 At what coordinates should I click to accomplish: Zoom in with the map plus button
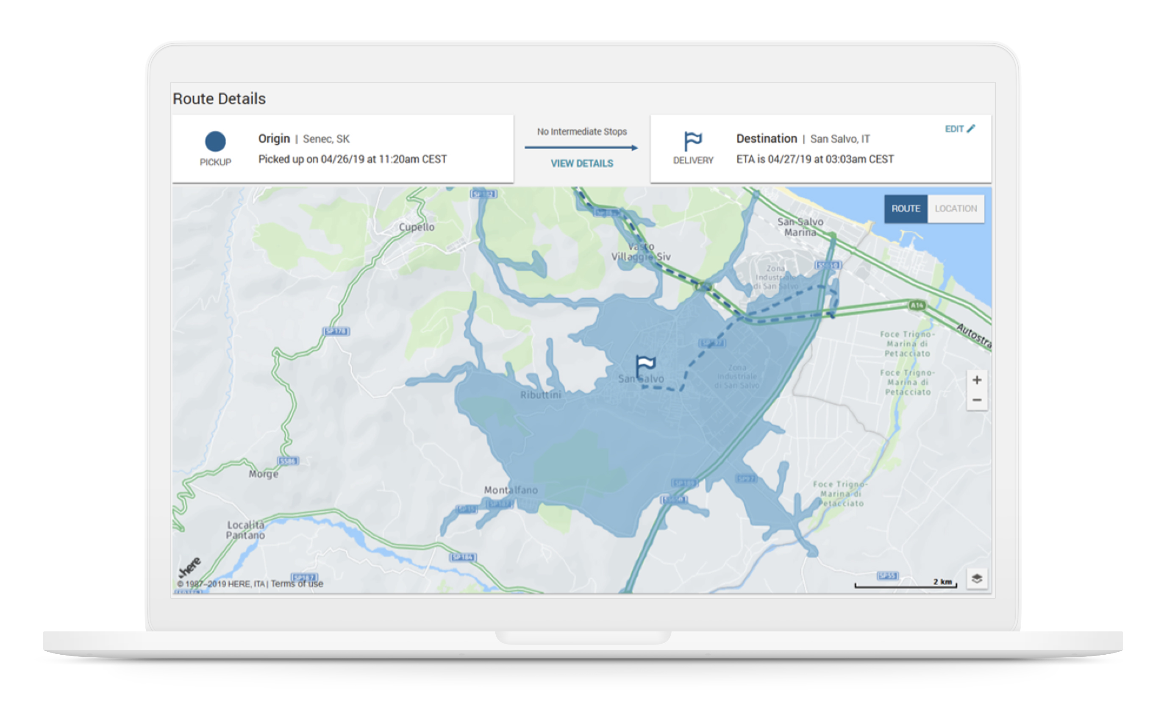point(976,380)
